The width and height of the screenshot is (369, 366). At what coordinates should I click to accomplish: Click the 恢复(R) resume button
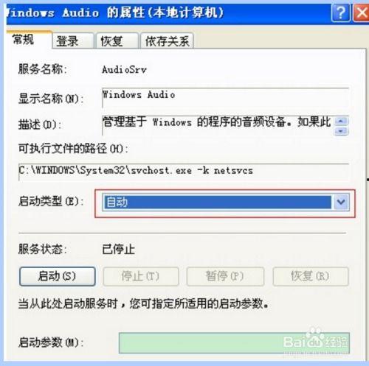(x=311, y=276)
